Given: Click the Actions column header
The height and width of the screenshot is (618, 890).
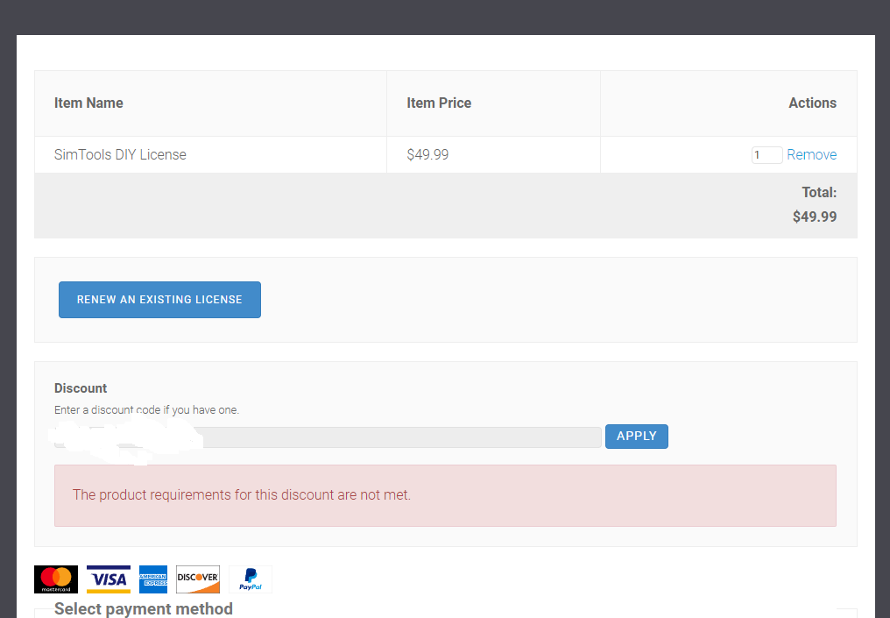Looking at the screenshot, I should [x=812, y=103].
